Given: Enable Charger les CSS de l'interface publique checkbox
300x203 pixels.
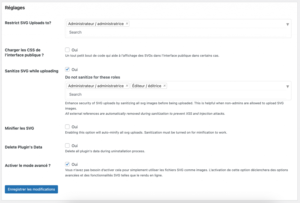Looking at the screenshot, I should click(67, 50).
